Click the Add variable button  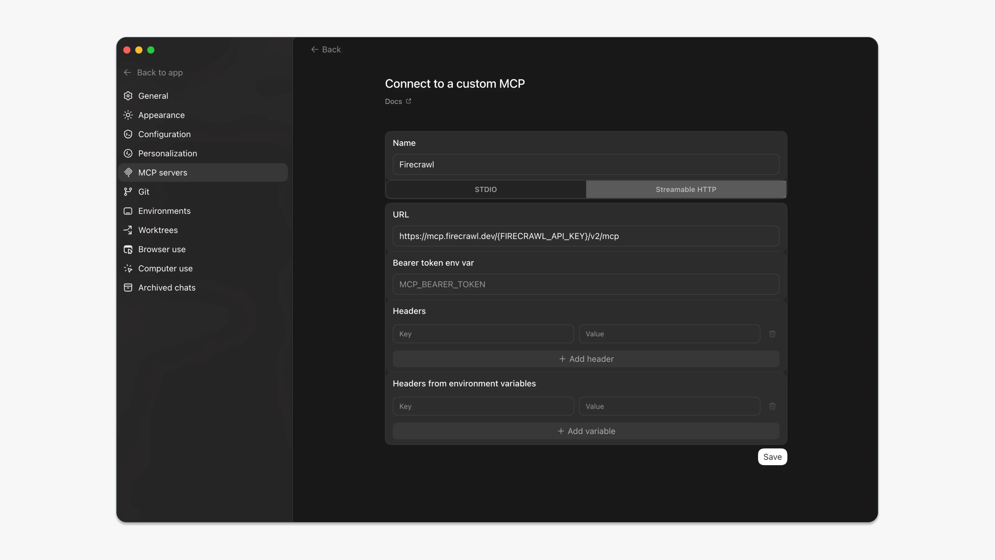[586, 431]
